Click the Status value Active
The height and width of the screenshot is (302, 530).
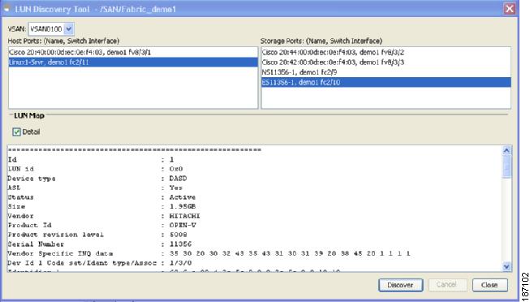coord(183,197)
